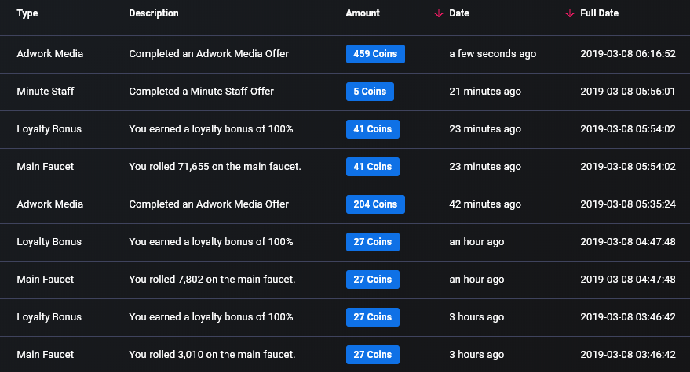The image size is (690, 372).
Task: Sort by the Description column header
Action: (x=154, y=13)
